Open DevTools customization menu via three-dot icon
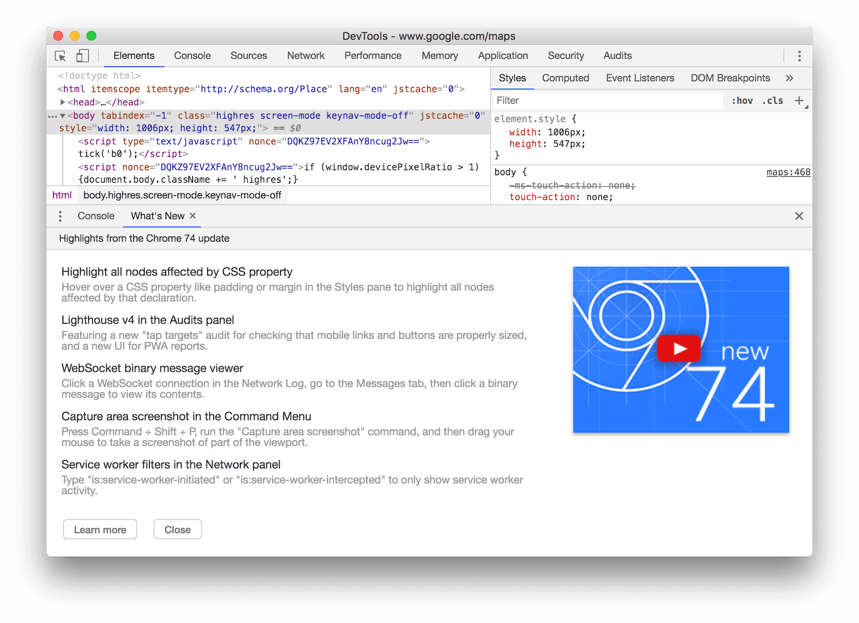Image resolution: width=859 pixels, height=623 pixels. (x=799, y=56)
